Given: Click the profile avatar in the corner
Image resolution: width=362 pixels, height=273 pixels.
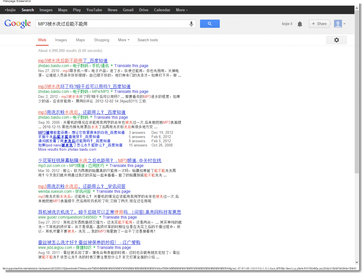Looking at the screenshot, I should click(x=338, y=24).
